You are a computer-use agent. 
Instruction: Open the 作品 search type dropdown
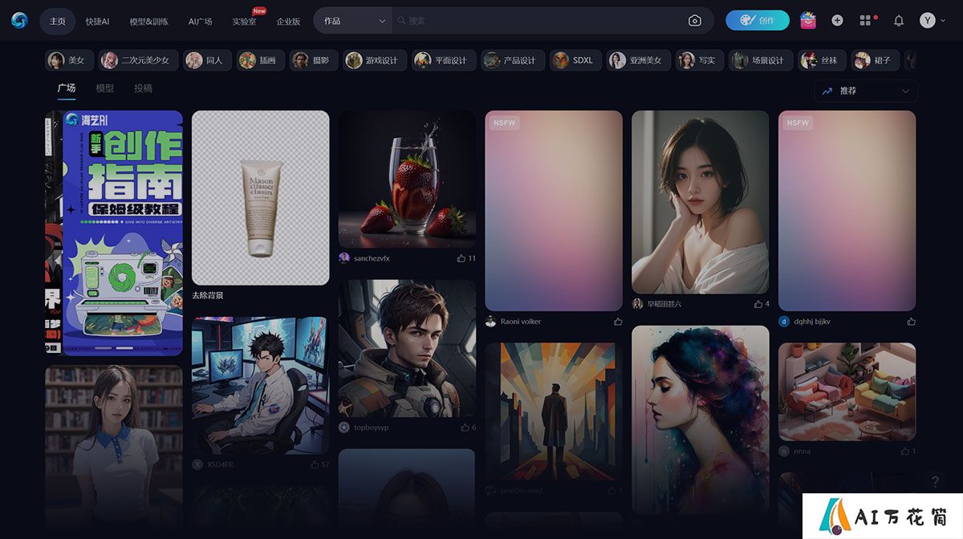pyautogui.click(x=353, y=21)
